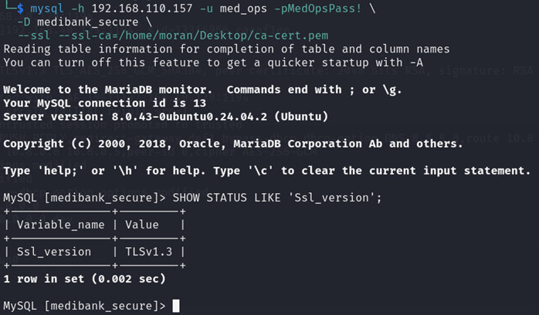
Task: Click the "Type 'help;'" instruction line
Action: (x=266, y=170)
